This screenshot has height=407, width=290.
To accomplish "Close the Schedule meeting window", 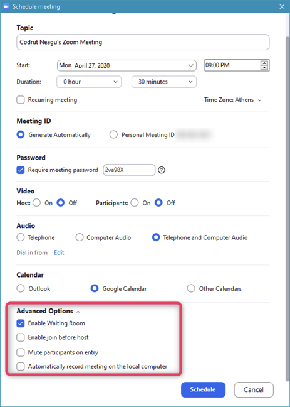I will 282,6.
